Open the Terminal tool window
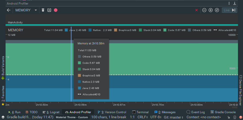Screen dimensions: 243x120 pyautogui.click(x=141, y=112)
